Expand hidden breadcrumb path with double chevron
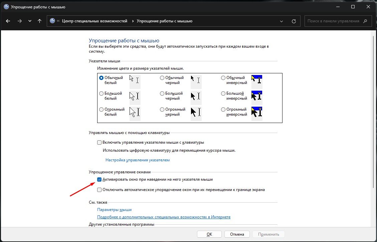 pyautogui.click(x=58, y=21)
